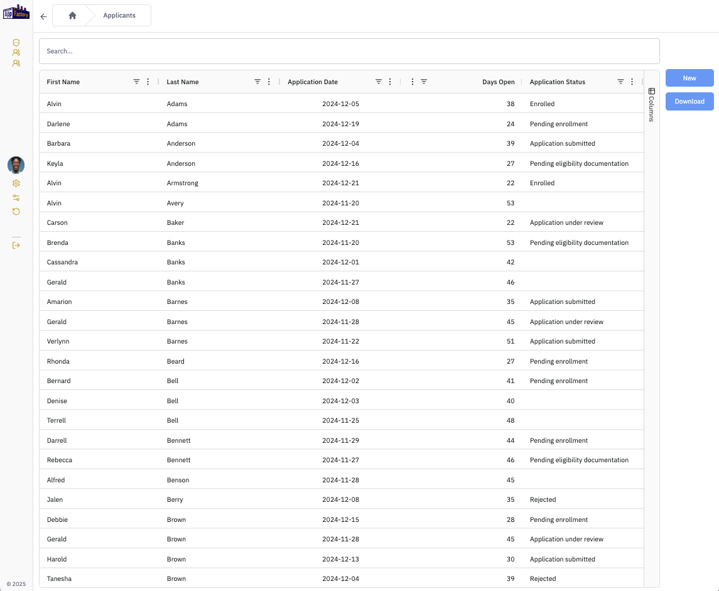The height and width of the screenshot is (591, 719).
Task: Click the App Factory logo
Action: [x=16, y=11]
